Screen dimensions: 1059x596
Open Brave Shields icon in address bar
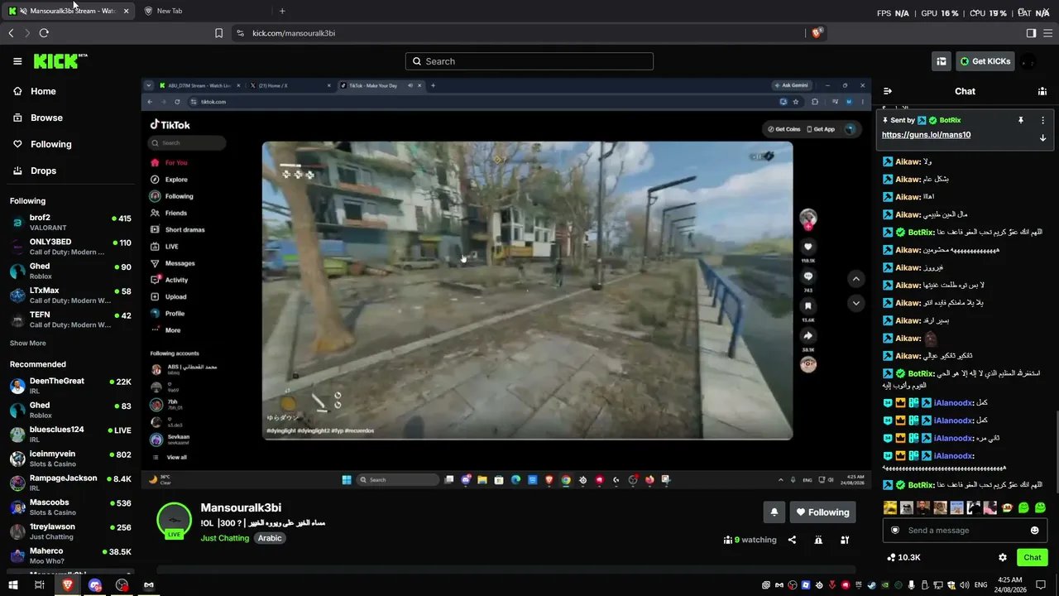tap(817, 33)
